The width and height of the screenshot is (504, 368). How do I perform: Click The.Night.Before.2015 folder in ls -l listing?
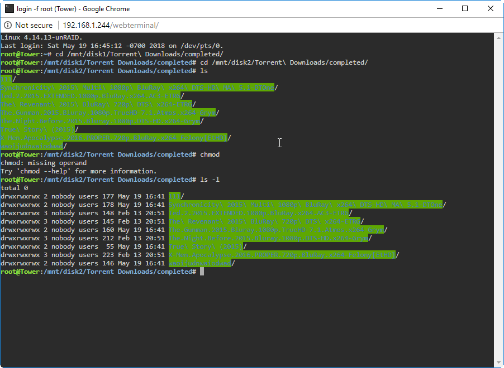coord(268,238)
